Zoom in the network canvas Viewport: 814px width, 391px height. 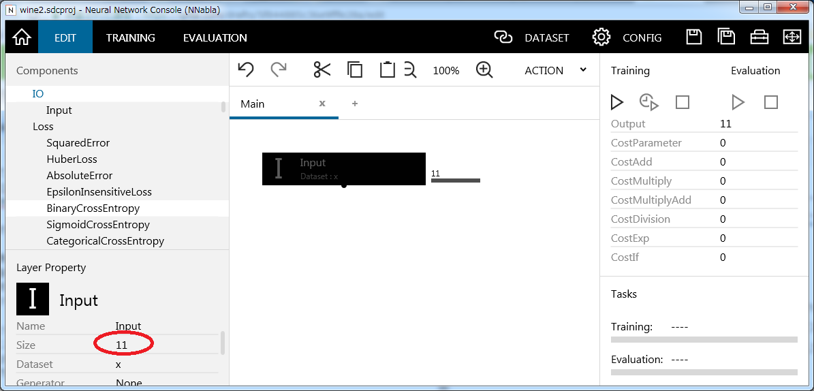click(484, 70)
